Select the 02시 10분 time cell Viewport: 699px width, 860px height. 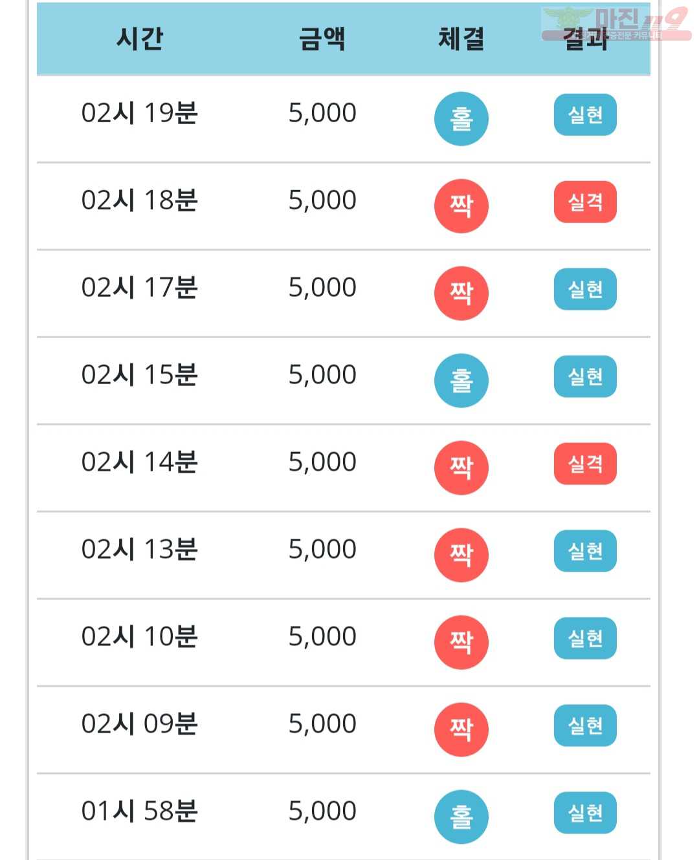[139, 636]
